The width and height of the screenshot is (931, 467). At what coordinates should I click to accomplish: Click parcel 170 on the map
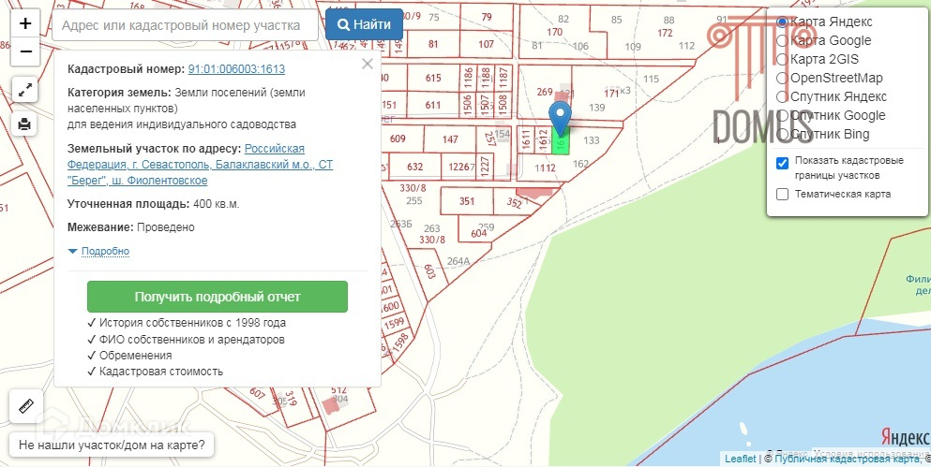coord(554,32)
